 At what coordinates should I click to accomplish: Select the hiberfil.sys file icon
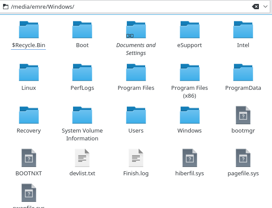(190, 158)
